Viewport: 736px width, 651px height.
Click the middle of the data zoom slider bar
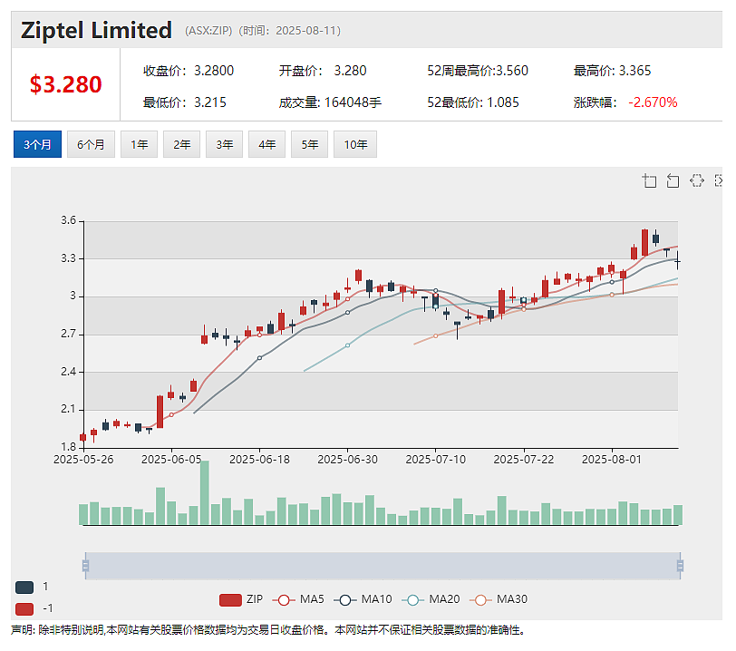click(383, 566)
